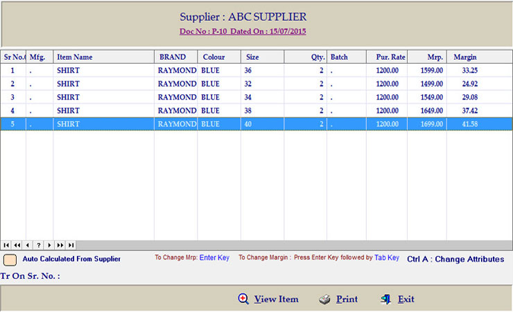This screenshot has width=513, height=312.
Task: Click the Exit button label
Action: pyautogui.click(x=406, y=300)
